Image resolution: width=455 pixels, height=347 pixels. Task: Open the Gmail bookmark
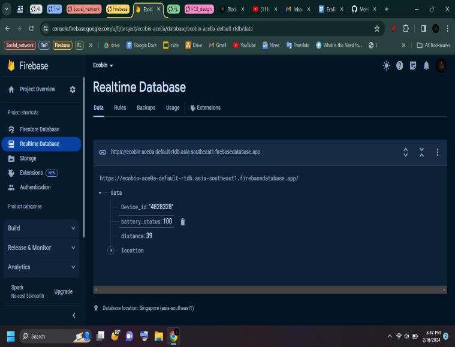pos(218,46)
